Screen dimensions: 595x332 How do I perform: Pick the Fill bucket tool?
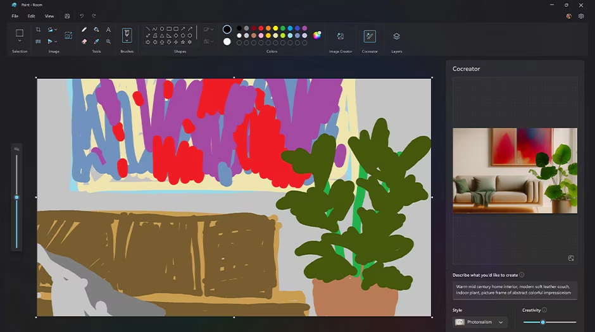tap(96, 30)
